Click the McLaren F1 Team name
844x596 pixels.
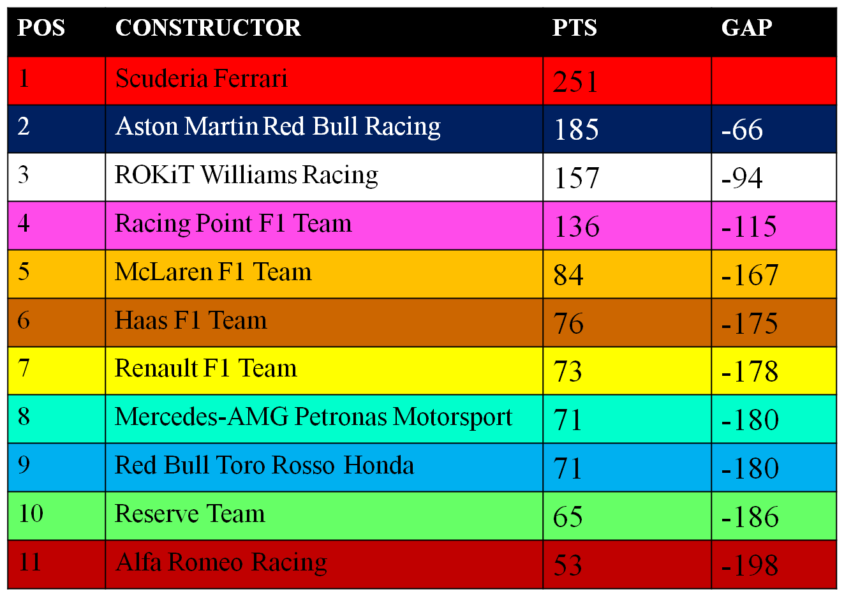(213, 272)
